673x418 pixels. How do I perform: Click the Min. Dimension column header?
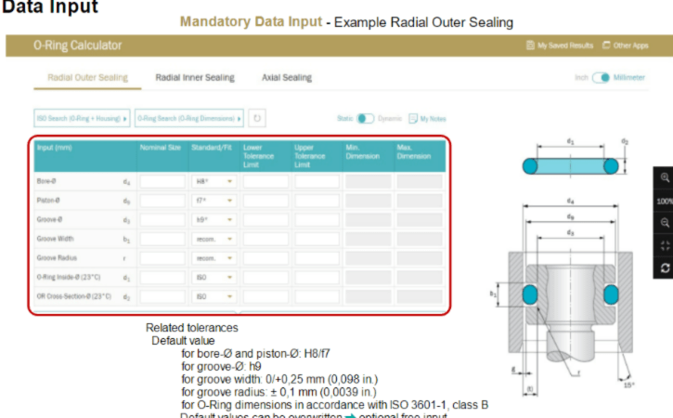[x=363, y=151]
